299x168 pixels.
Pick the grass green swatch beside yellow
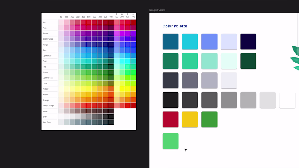click(209, 119)
